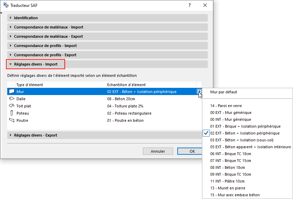The image size is (293, 199).
Task: Click sample value 01 - Poutre en béton
Action: click(x=125, y=120)
